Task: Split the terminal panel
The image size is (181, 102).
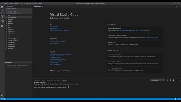Action: pos(170,80)
